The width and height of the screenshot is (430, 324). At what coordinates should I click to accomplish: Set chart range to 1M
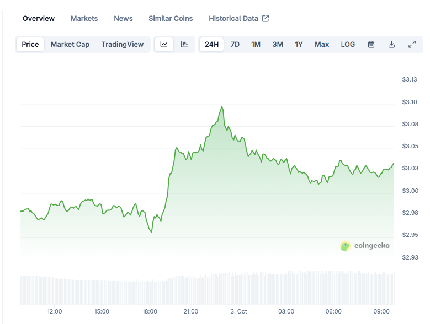(x=256, y=45)
